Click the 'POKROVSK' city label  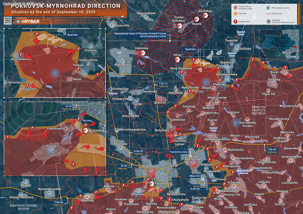[x=151, y=167]
